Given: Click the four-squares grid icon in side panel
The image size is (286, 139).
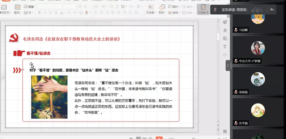Looking at the screenshot, I should click(x=225, y=131).
